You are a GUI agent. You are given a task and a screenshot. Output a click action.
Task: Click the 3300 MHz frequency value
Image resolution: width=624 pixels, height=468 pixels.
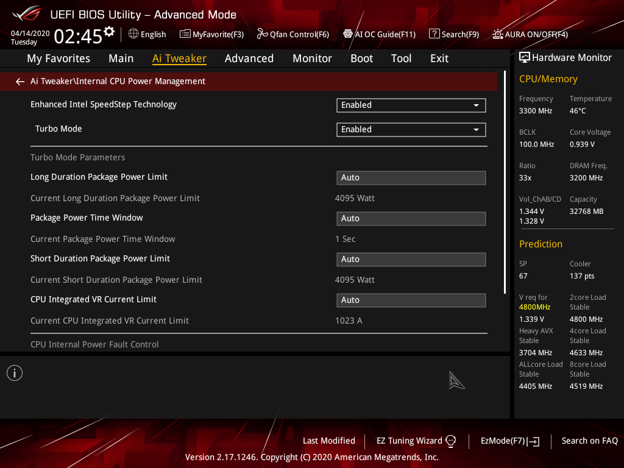point(536,111)
